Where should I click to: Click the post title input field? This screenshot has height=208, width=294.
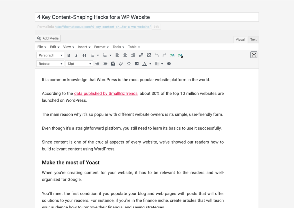(147, 17)
